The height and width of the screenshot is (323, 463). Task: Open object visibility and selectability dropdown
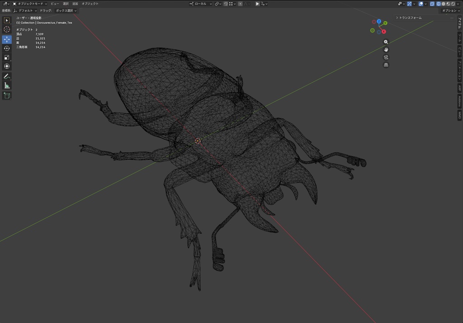pyautogui.click(x=402, y=4)
